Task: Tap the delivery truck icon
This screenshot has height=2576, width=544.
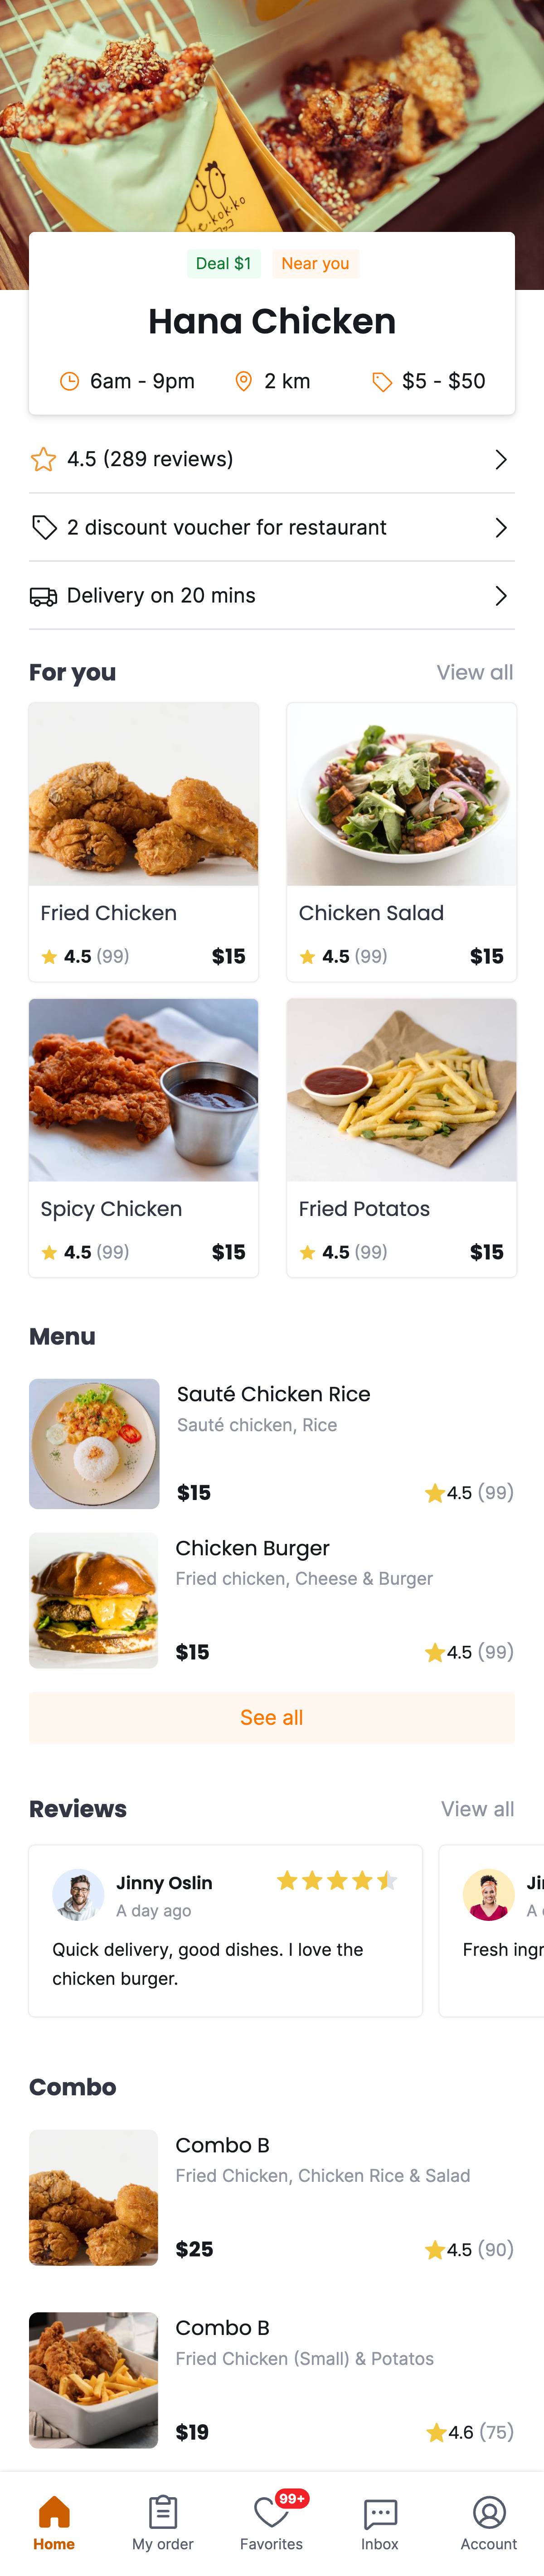Action: 43,596
